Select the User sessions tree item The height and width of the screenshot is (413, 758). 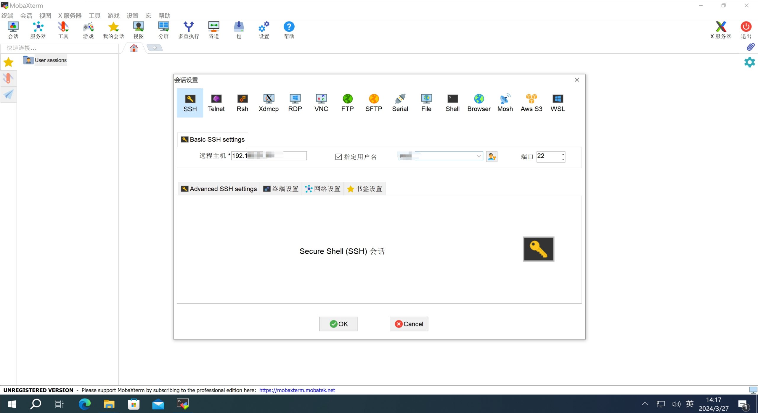pyautogui.click(x=45, y=60)
